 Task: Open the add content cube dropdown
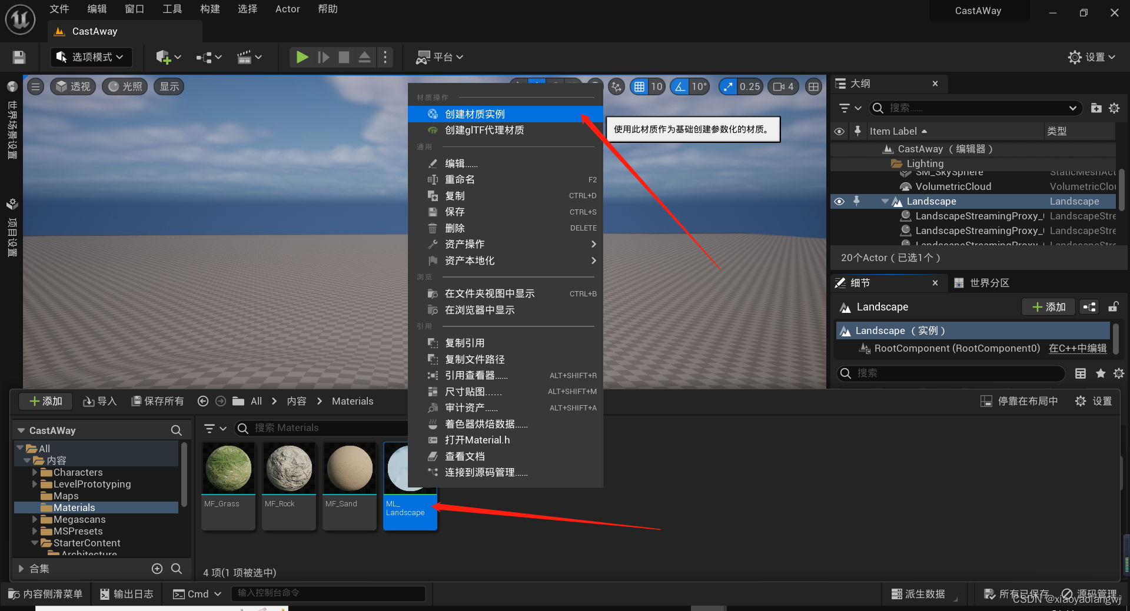tap(168, 57)
